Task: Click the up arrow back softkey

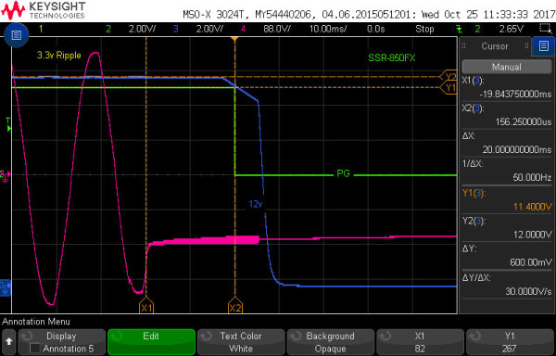Action: (x=9, y=342)
